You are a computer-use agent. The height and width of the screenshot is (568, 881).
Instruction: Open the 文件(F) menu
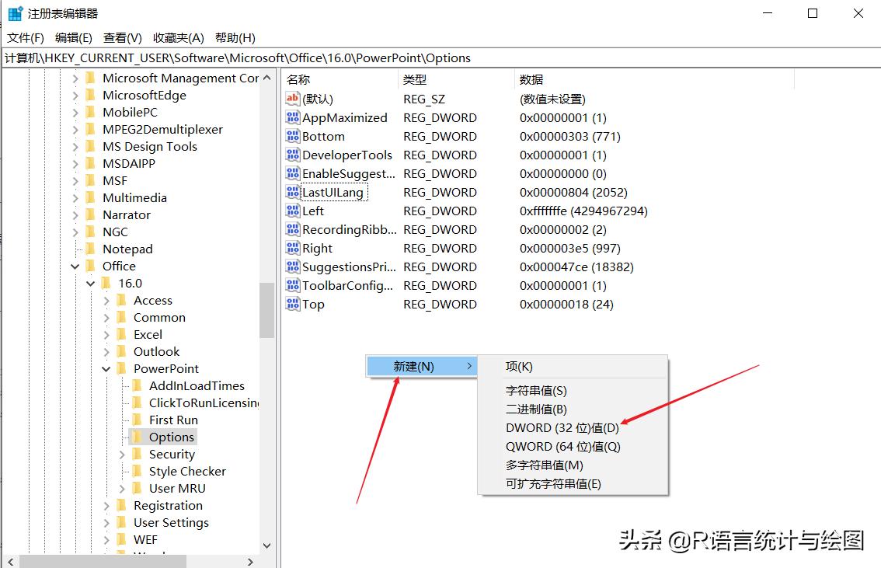[x=26, y=37]
